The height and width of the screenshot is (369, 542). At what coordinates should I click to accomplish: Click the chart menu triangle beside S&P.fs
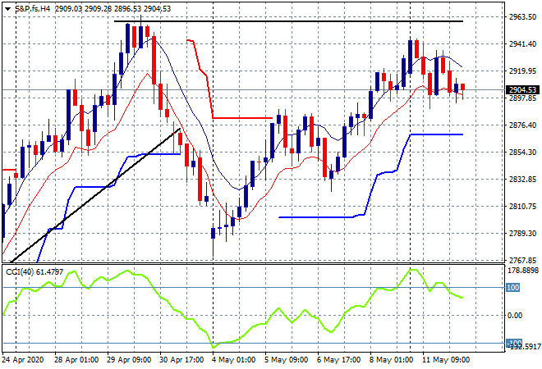tap(8, 9)
